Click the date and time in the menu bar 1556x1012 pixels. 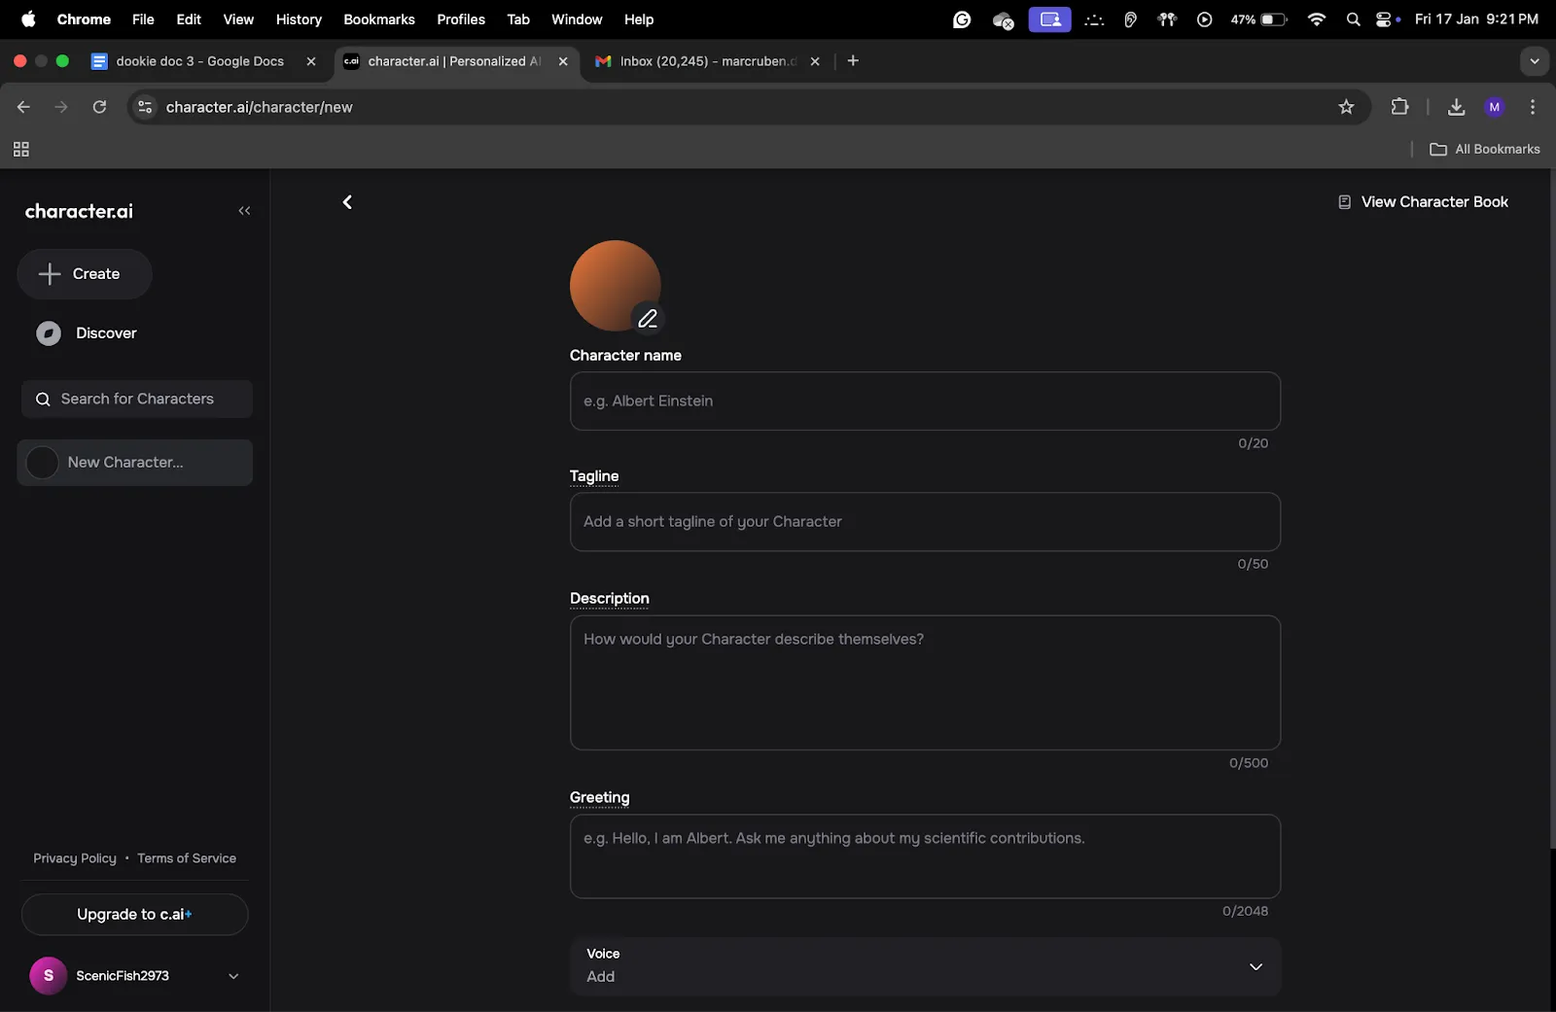pyautogui.click(x=1476, y=19)
